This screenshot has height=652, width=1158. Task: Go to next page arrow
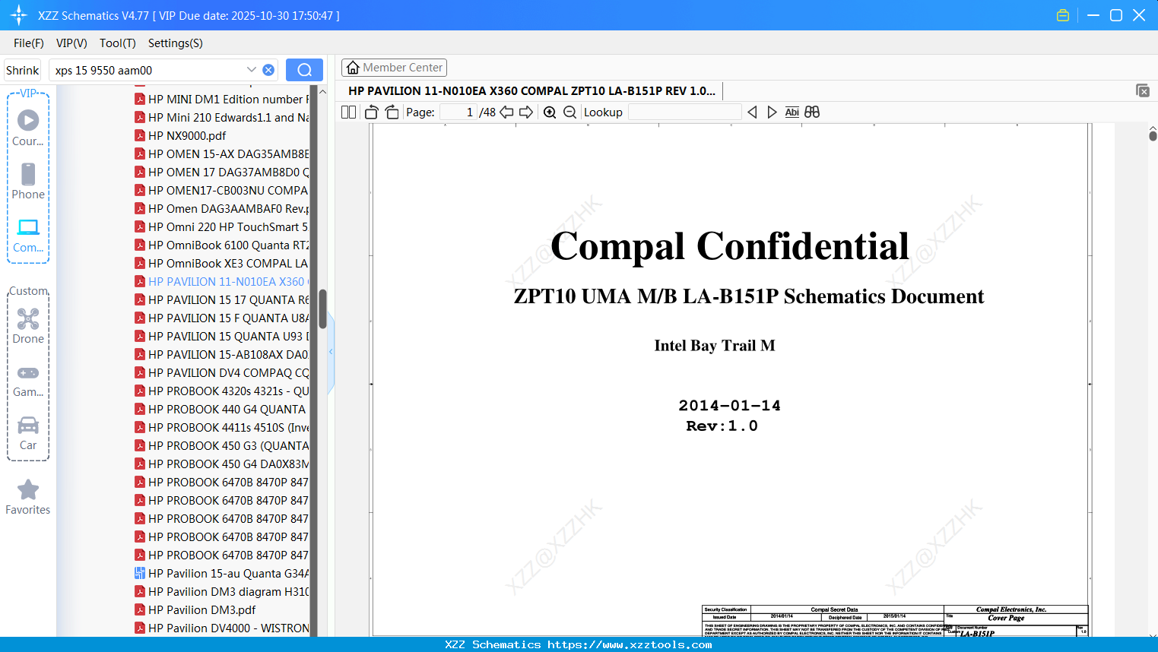tap(526, 112)
